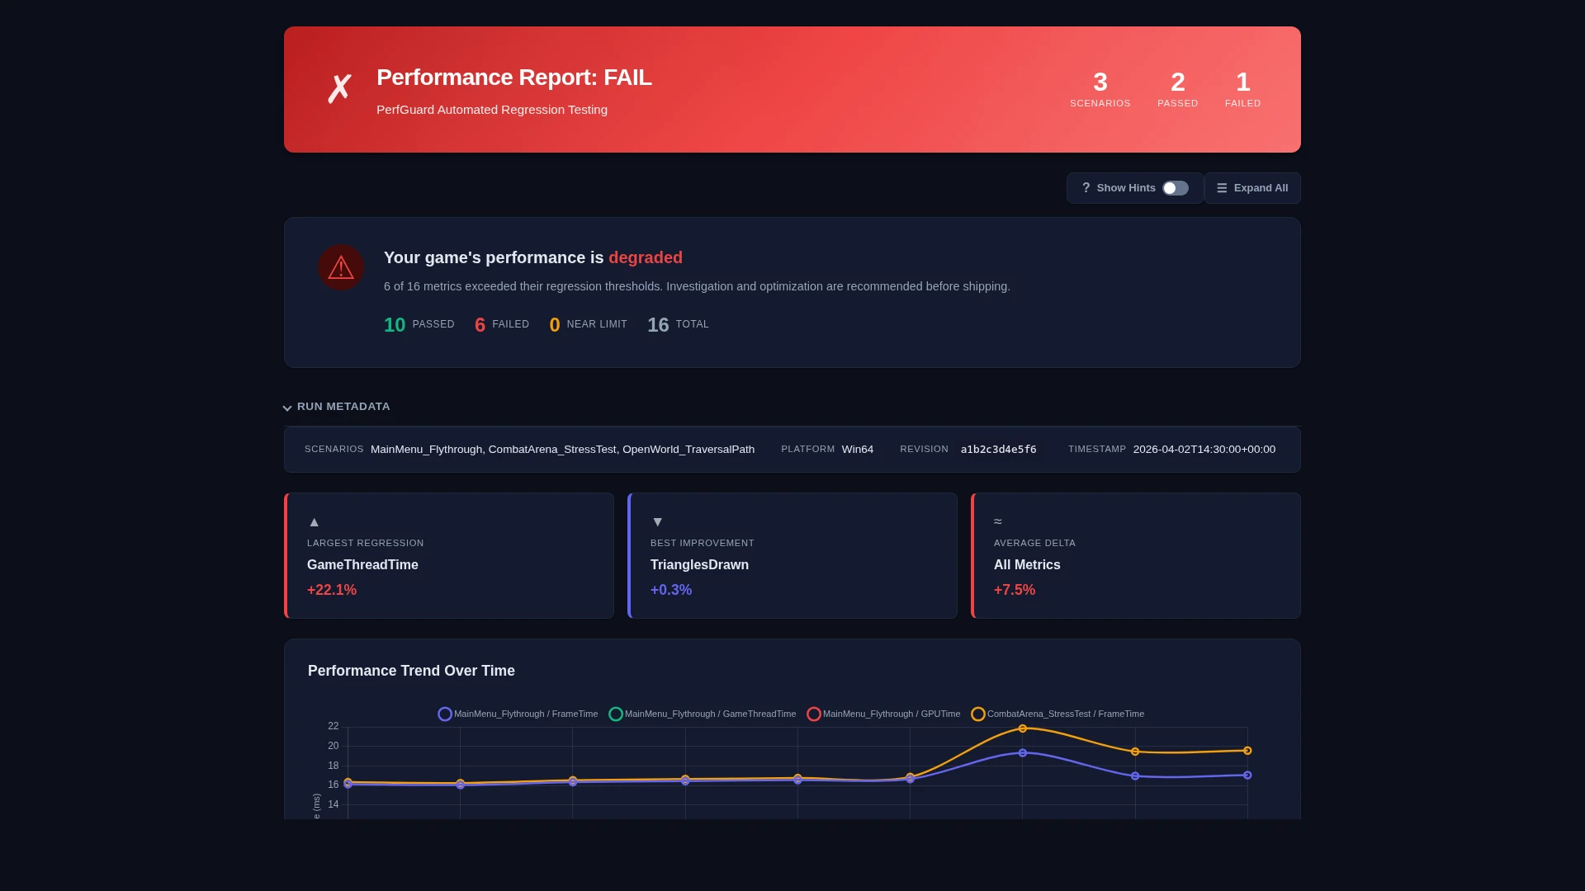Image resolution: width=1585 pixels, height=891 pixels.
Task: Click the down-triangle icon on Best Improvement card
Action: point(657,521)
